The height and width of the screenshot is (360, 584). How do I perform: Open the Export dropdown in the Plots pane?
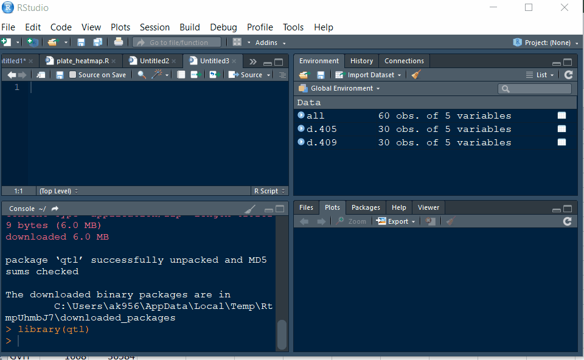pos(395,221)
